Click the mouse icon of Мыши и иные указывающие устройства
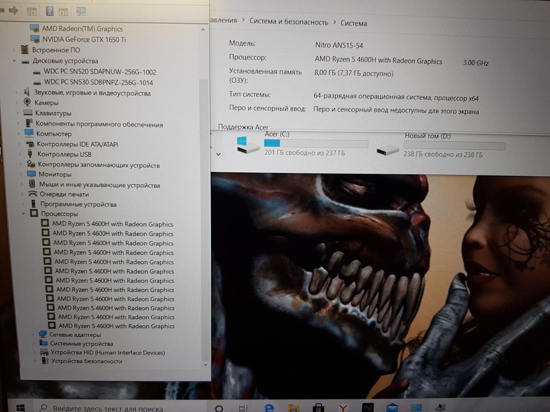Image resolution: width=550 pixels, height=412 pixels. click(32, 183)
